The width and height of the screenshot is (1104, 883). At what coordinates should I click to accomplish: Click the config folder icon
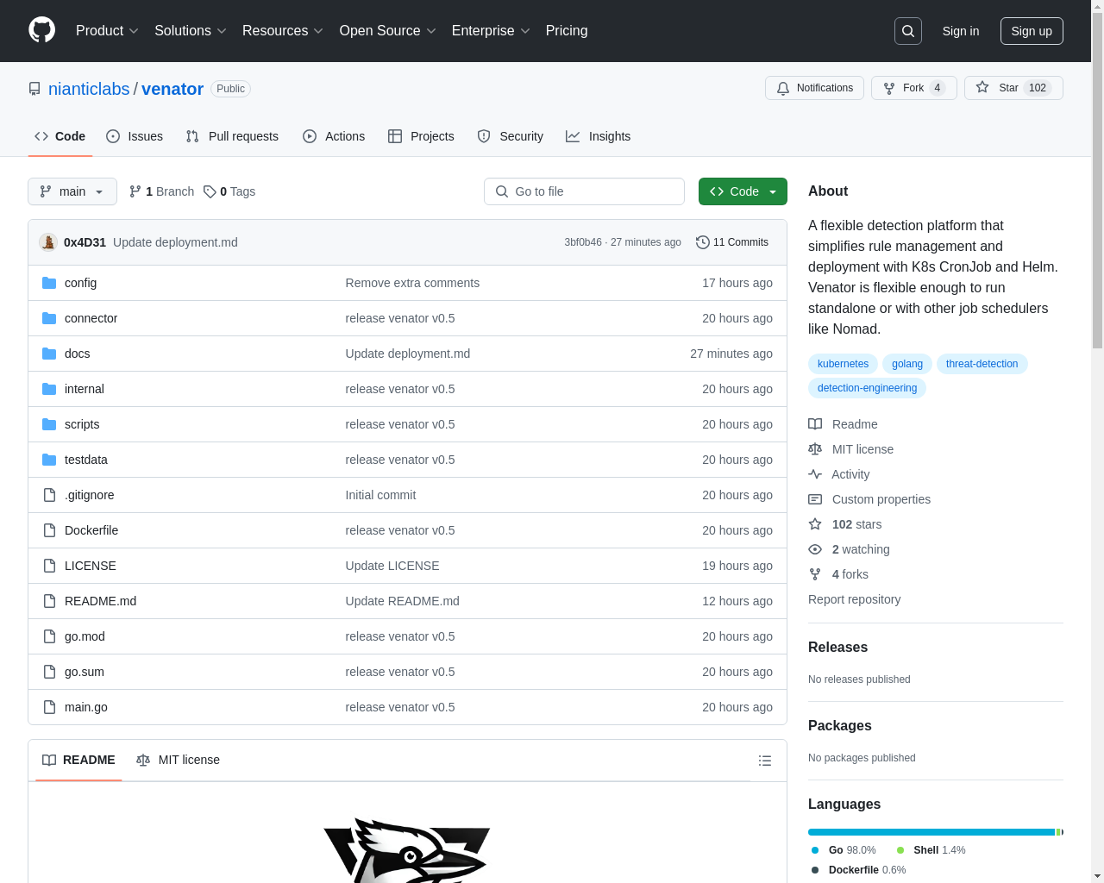pos(49,283)
